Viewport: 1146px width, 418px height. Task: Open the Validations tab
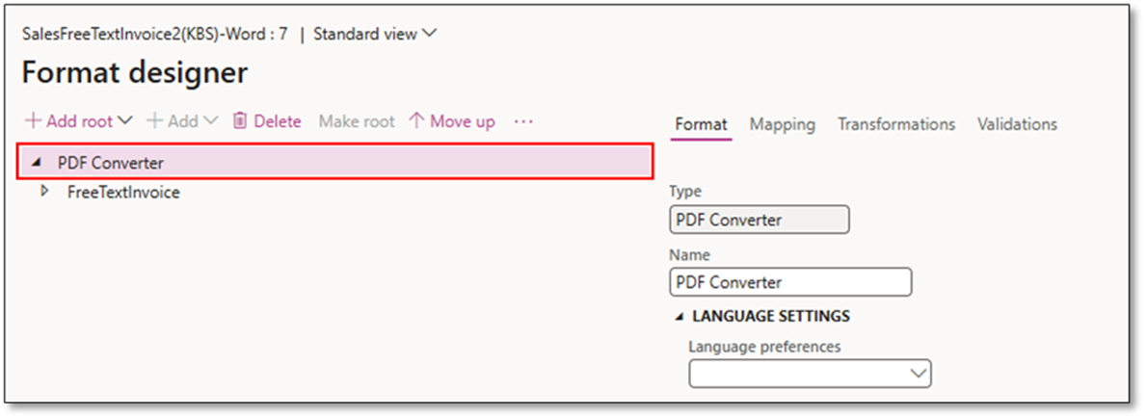1016,124
